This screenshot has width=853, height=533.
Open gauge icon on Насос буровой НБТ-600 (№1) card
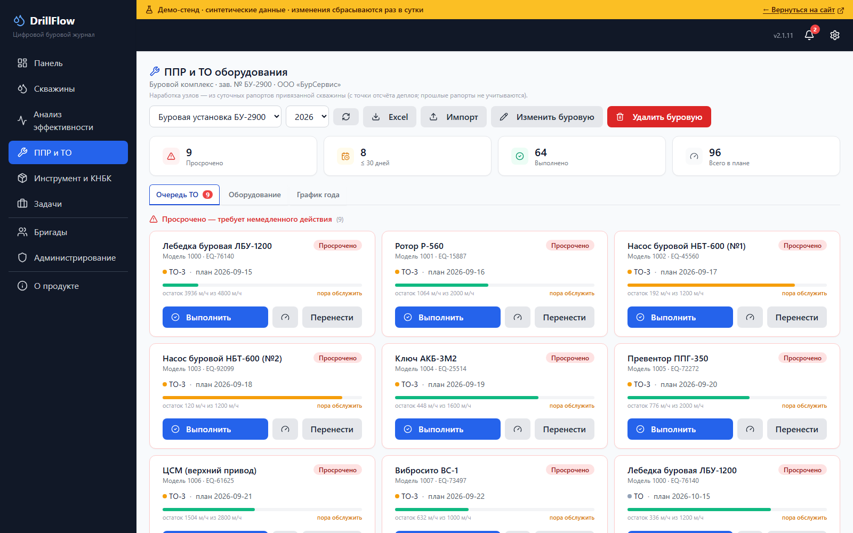(750, 317)
